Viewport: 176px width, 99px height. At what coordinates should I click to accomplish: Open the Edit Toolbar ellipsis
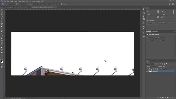2,57
